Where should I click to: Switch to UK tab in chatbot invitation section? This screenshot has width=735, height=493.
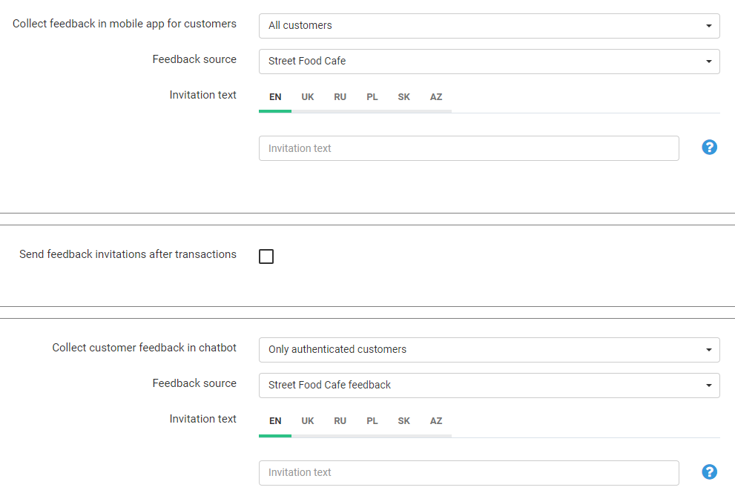pyautogui.click(x=308, y=421)
